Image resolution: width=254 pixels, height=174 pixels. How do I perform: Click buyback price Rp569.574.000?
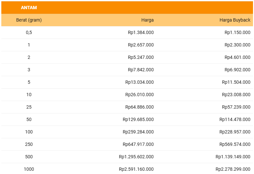[x=235, y=144]
